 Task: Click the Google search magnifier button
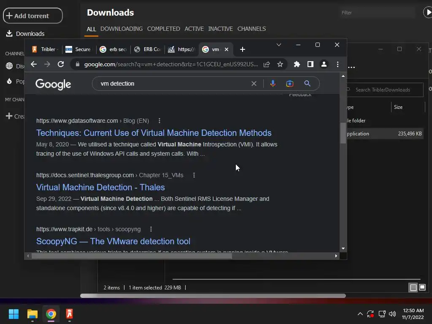(307, 84)
